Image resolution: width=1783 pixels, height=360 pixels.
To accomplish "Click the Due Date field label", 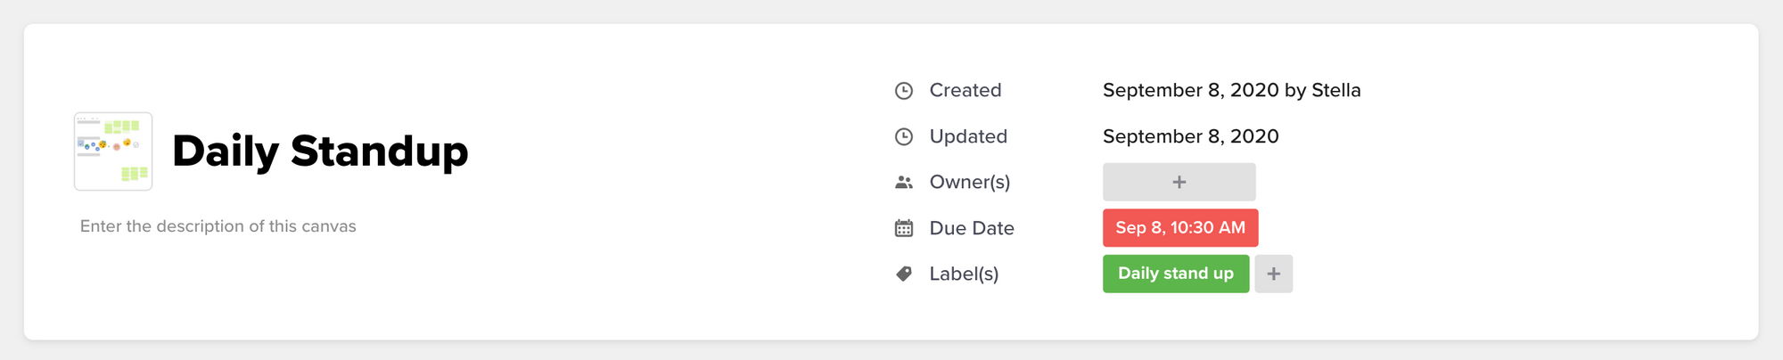I will [x=972, y=228].
